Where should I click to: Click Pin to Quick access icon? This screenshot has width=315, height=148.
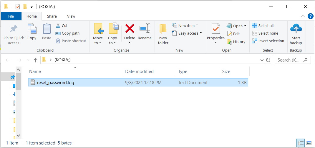tap(14, 29)
